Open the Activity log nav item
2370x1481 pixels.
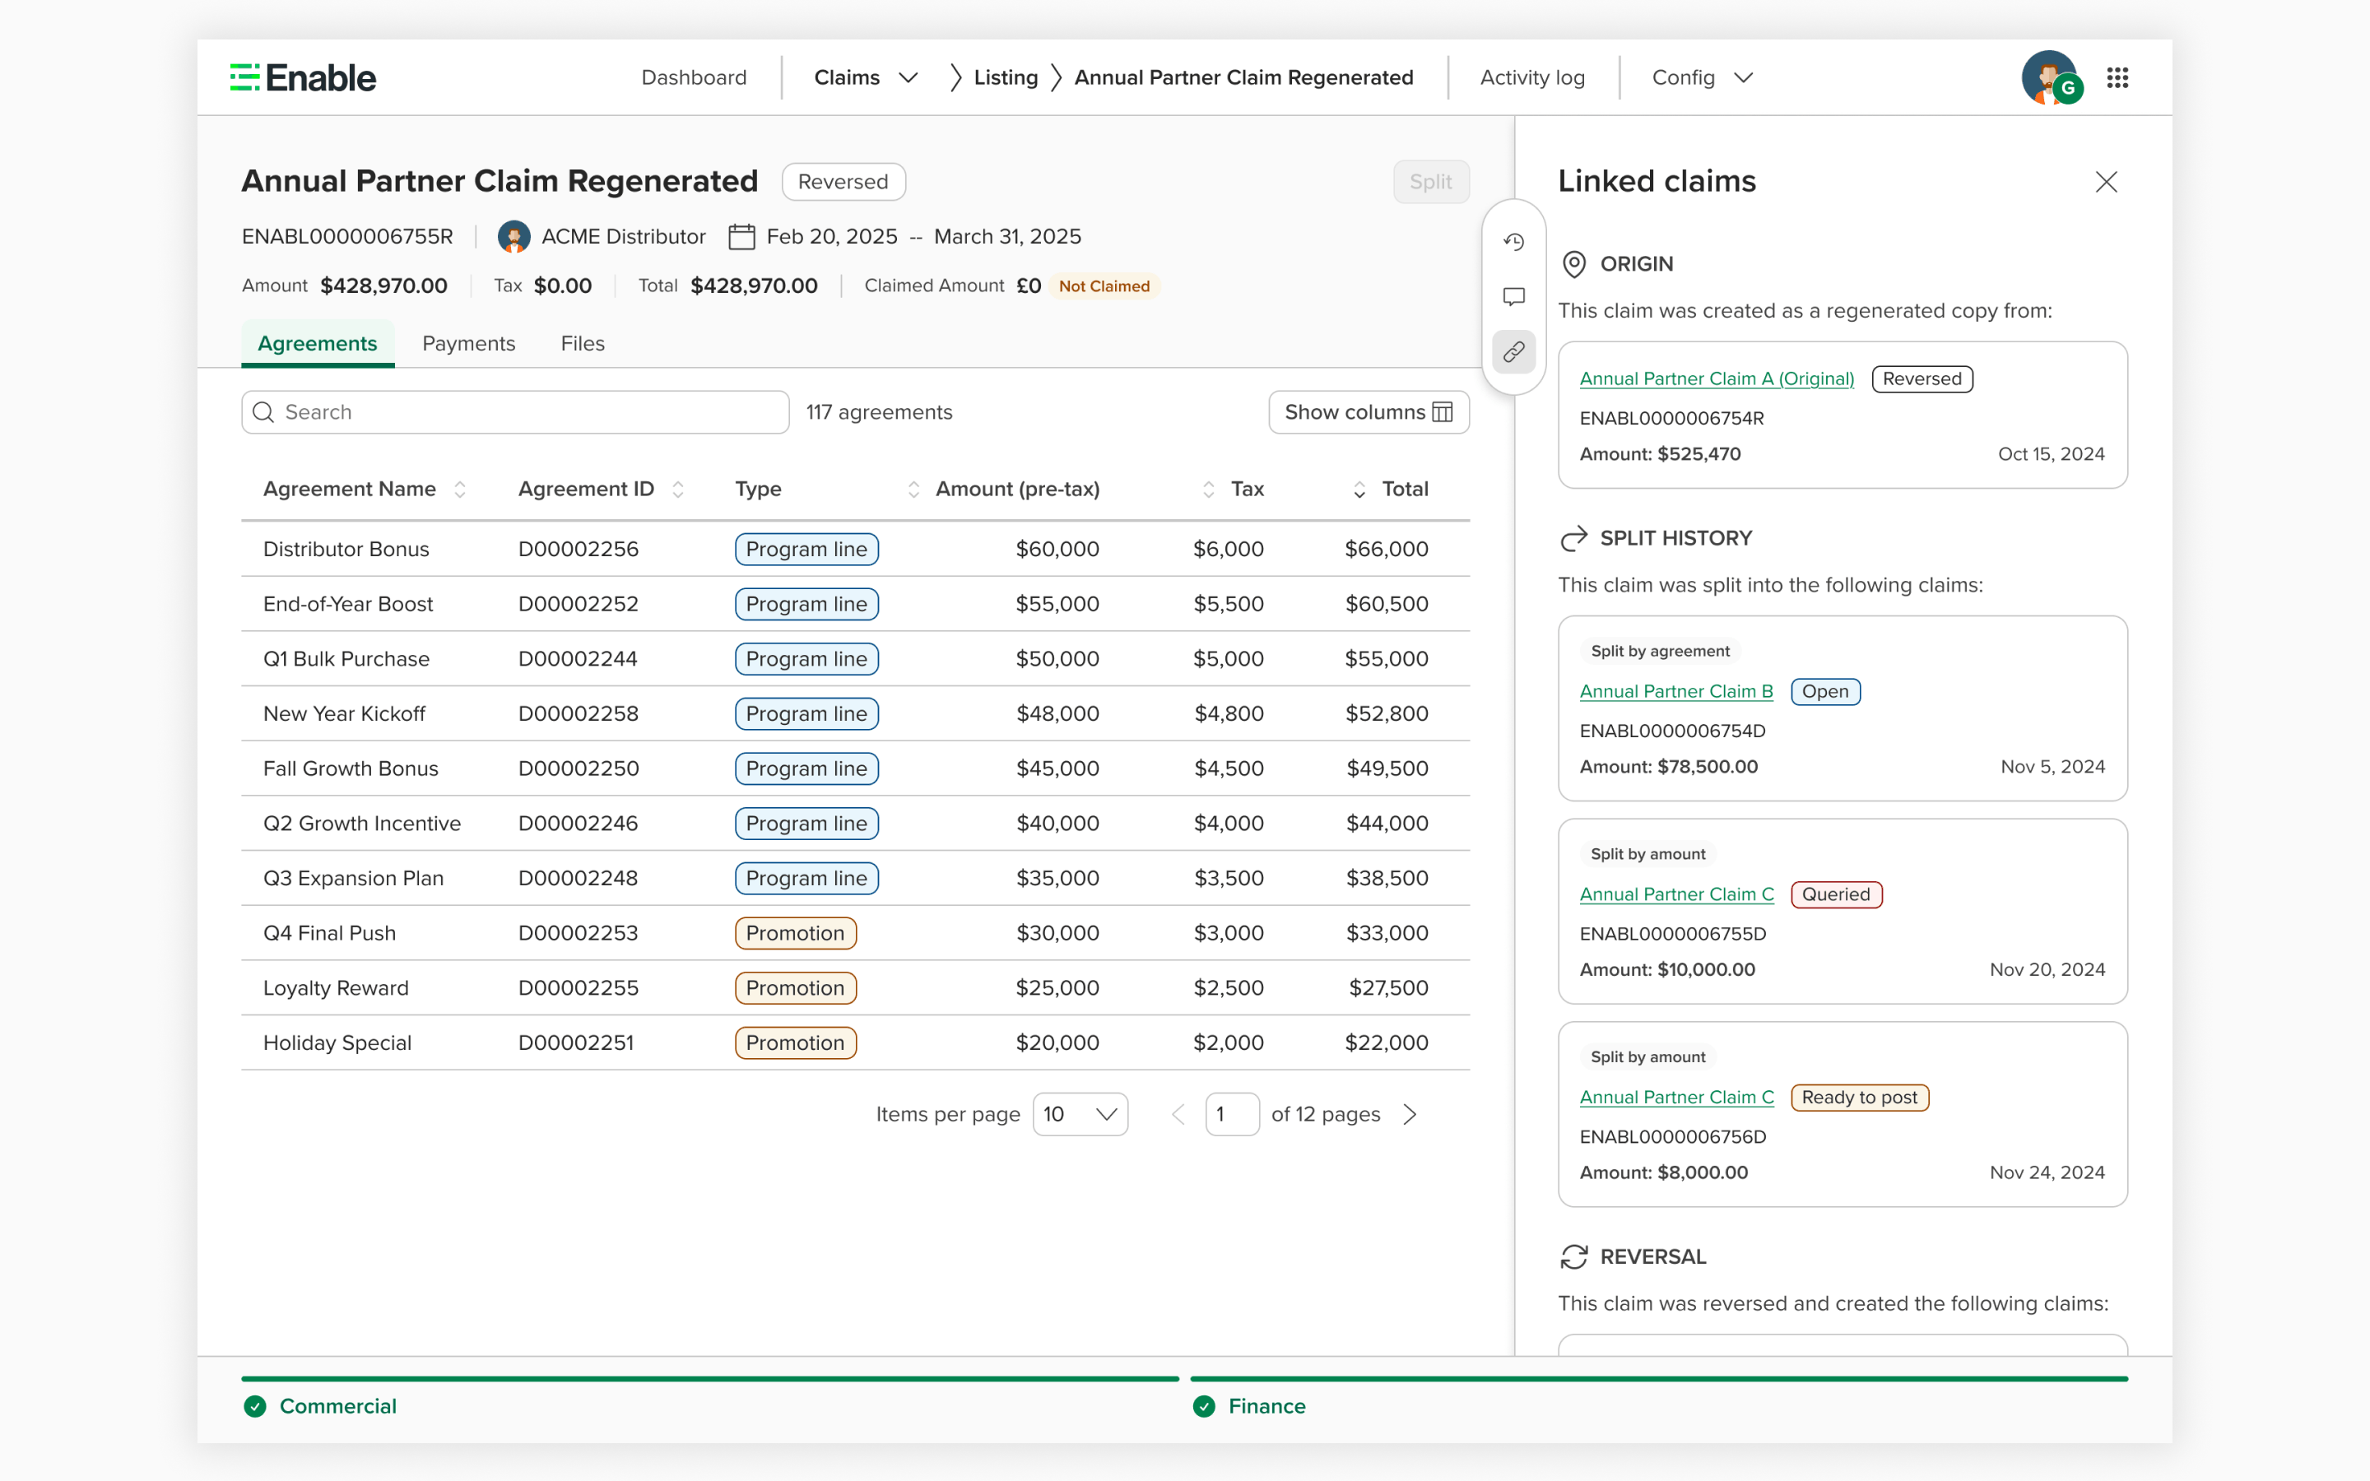tap(1532, 77)
